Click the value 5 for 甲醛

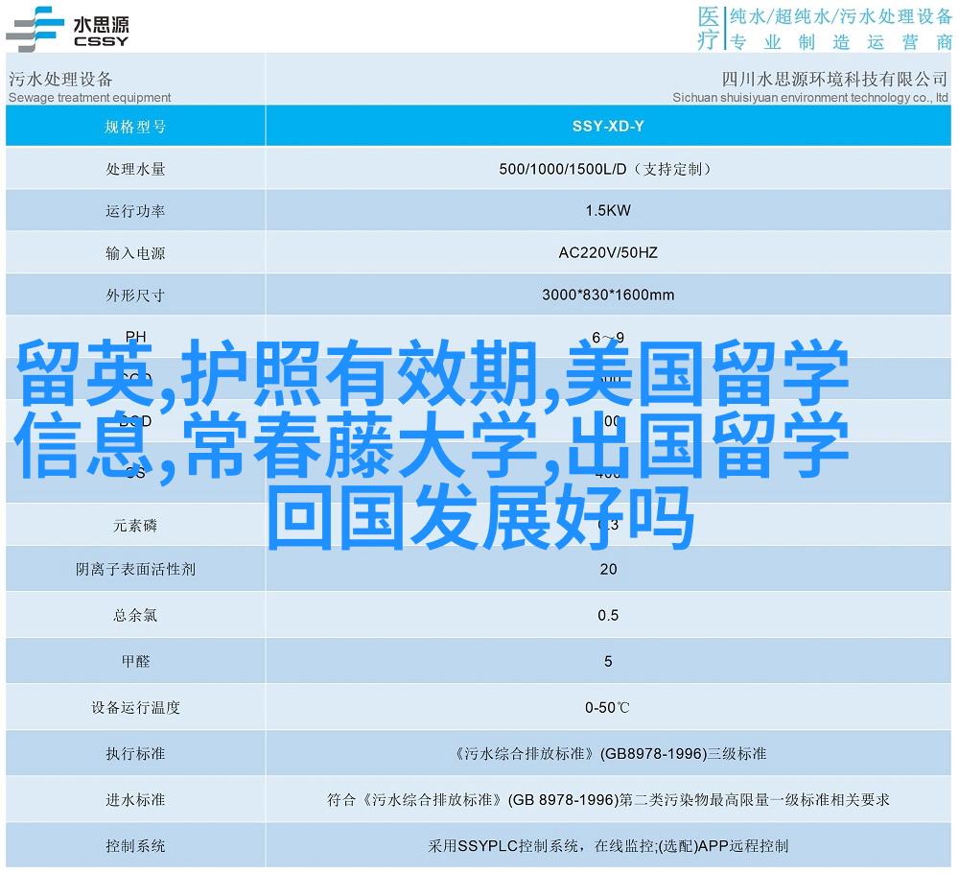[608, 661]
